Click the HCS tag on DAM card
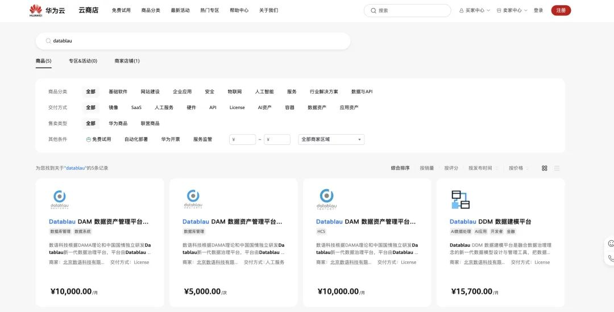Viewport: 614px width, 312px height. pyautogui.click(x=321, y=231)
